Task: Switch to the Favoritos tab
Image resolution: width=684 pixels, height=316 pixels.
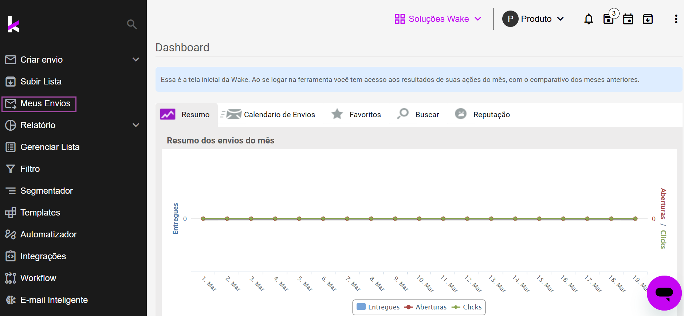Action: 356,114
